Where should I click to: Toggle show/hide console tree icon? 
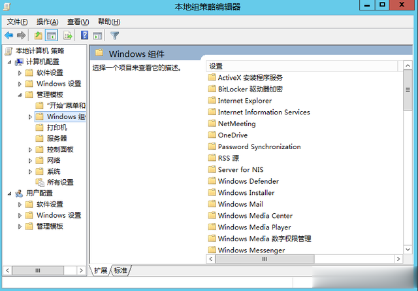52,35
